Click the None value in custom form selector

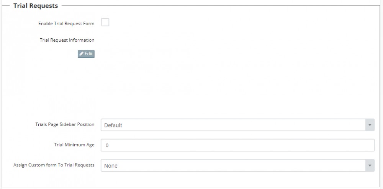(x=111, y=166)
